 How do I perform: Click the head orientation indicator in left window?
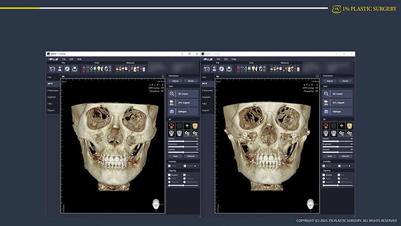pyautogui.click(x=156, y=205)
